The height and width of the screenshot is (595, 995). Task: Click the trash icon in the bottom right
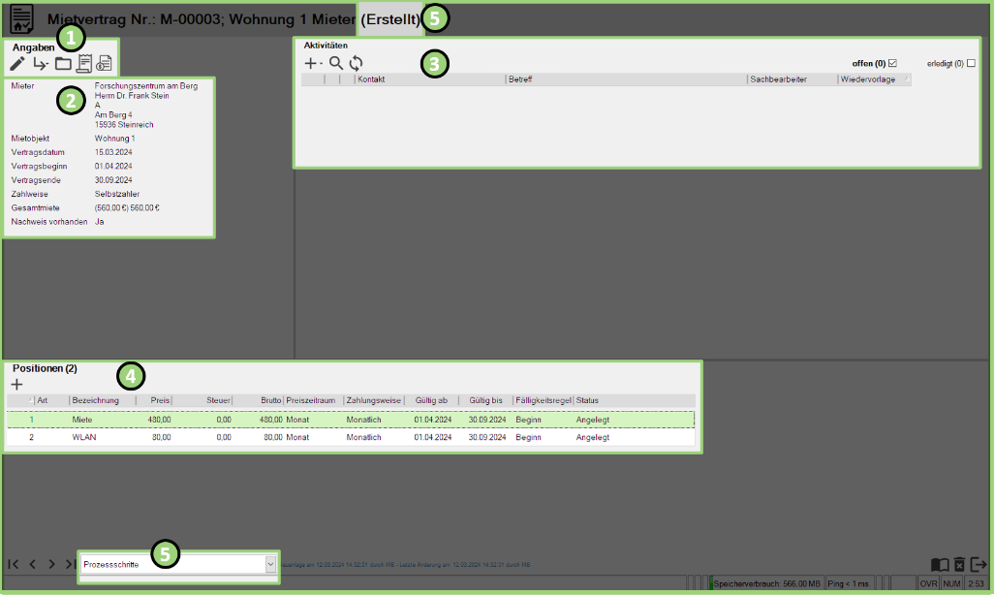(959, 564)
